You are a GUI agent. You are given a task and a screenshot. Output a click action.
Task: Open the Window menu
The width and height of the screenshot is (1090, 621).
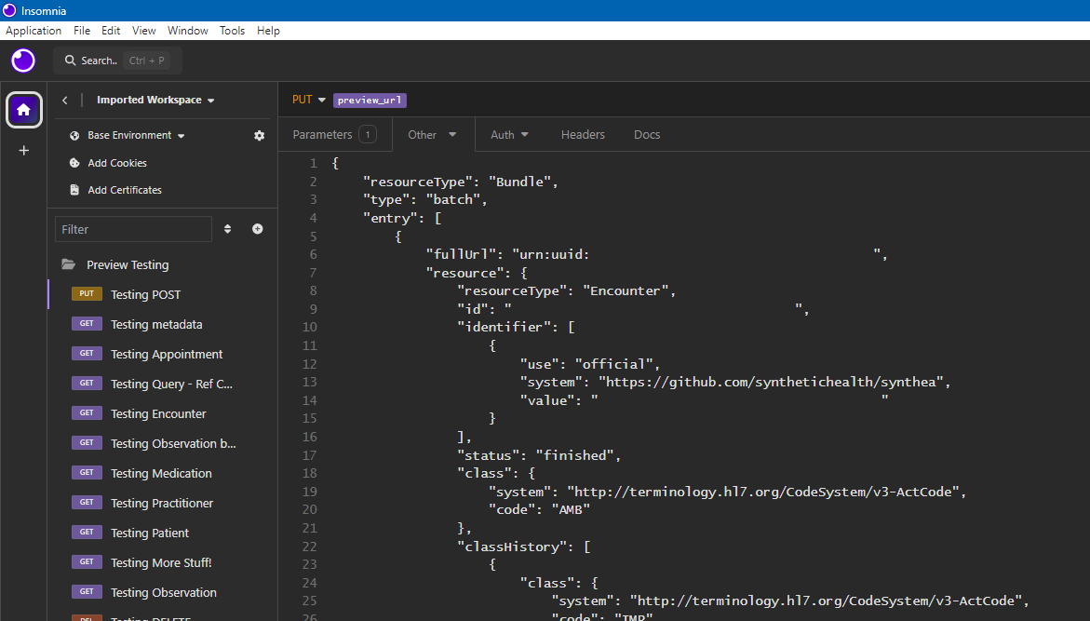click(x=188, y=31)
